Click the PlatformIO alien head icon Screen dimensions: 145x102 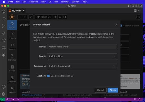3,55
